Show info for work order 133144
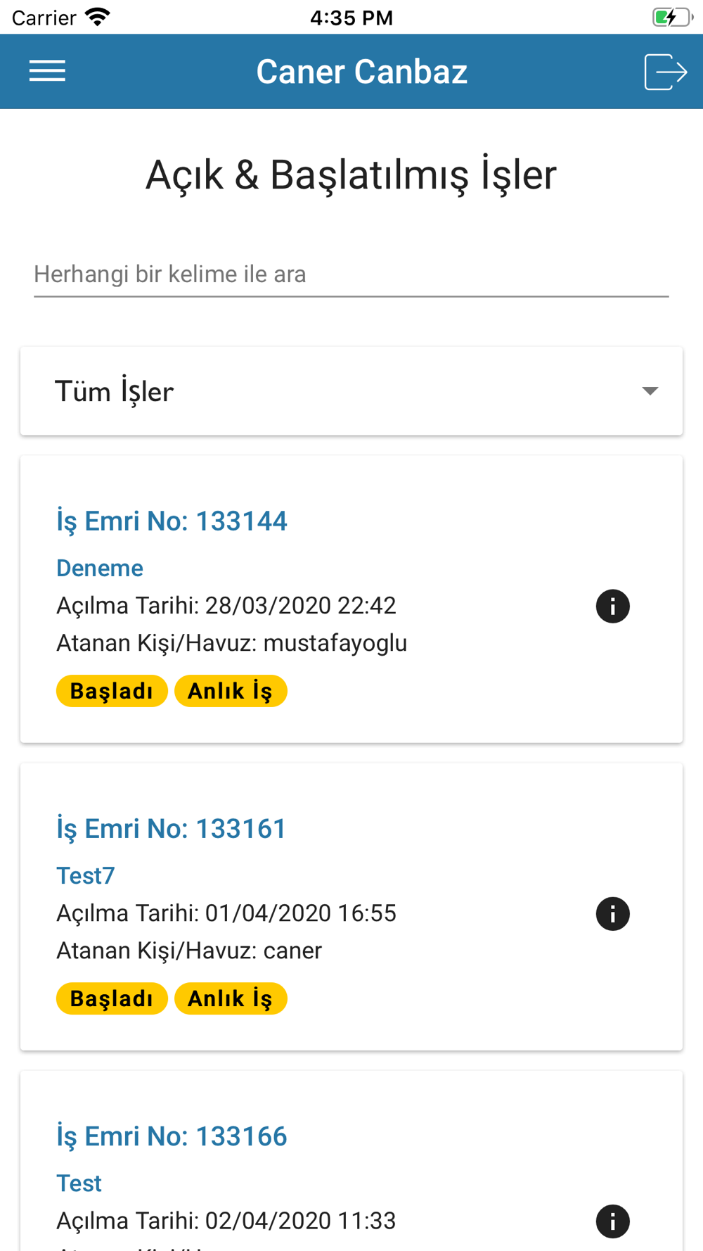 612,606
